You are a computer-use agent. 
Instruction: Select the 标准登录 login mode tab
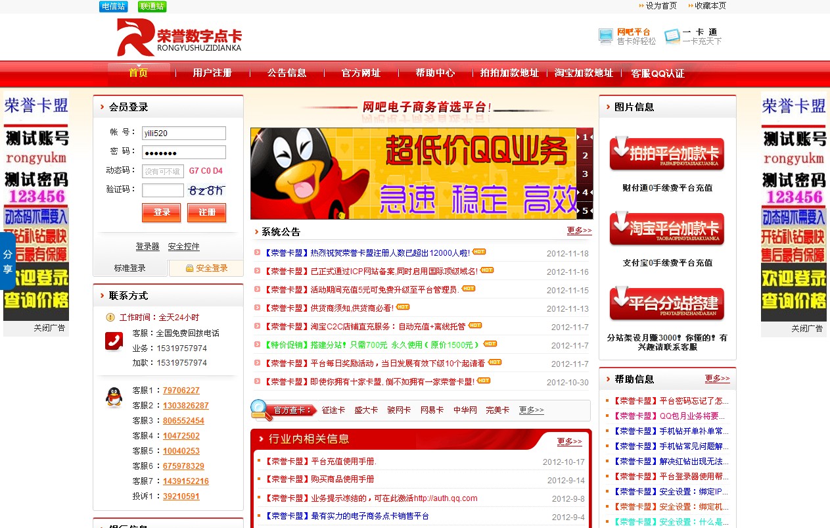[x=130, y=268]
